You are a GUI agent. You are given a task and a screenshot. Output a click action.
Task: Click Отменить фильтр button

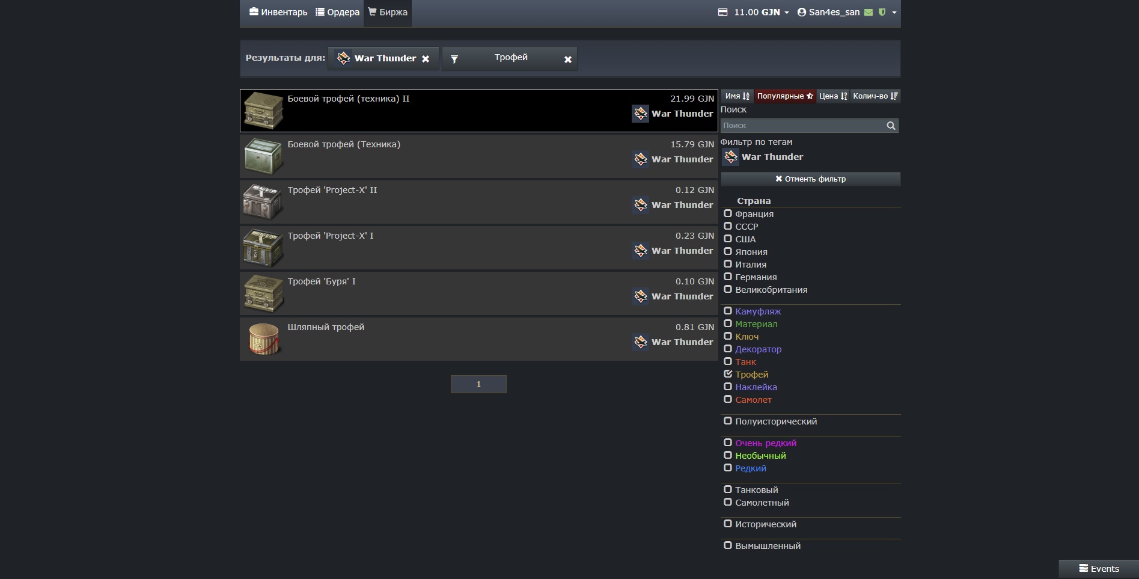click(810, 179)
